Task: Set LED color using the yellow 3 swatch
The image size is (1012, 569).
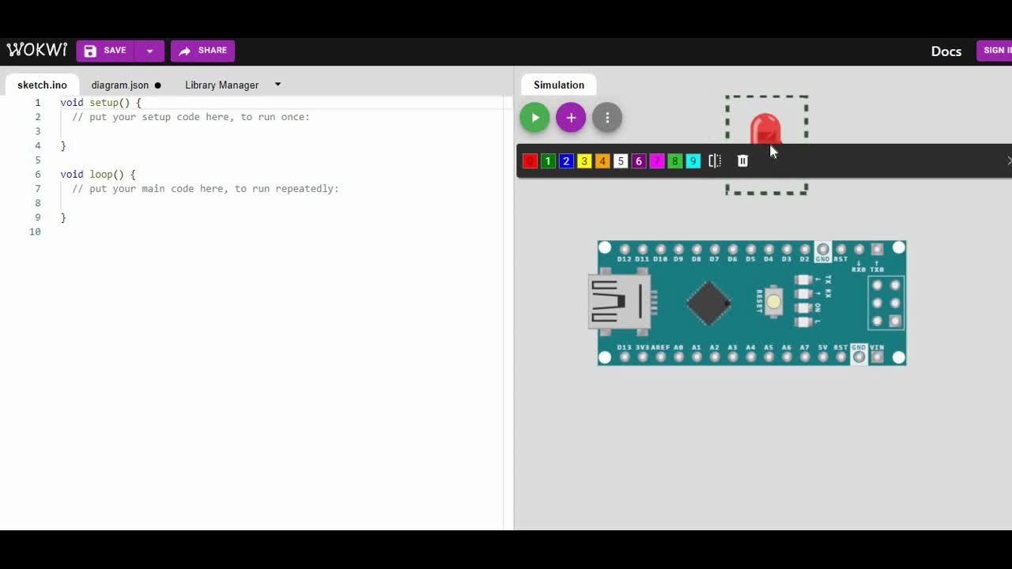Action: pyautogui.click(x=584, y=160)
